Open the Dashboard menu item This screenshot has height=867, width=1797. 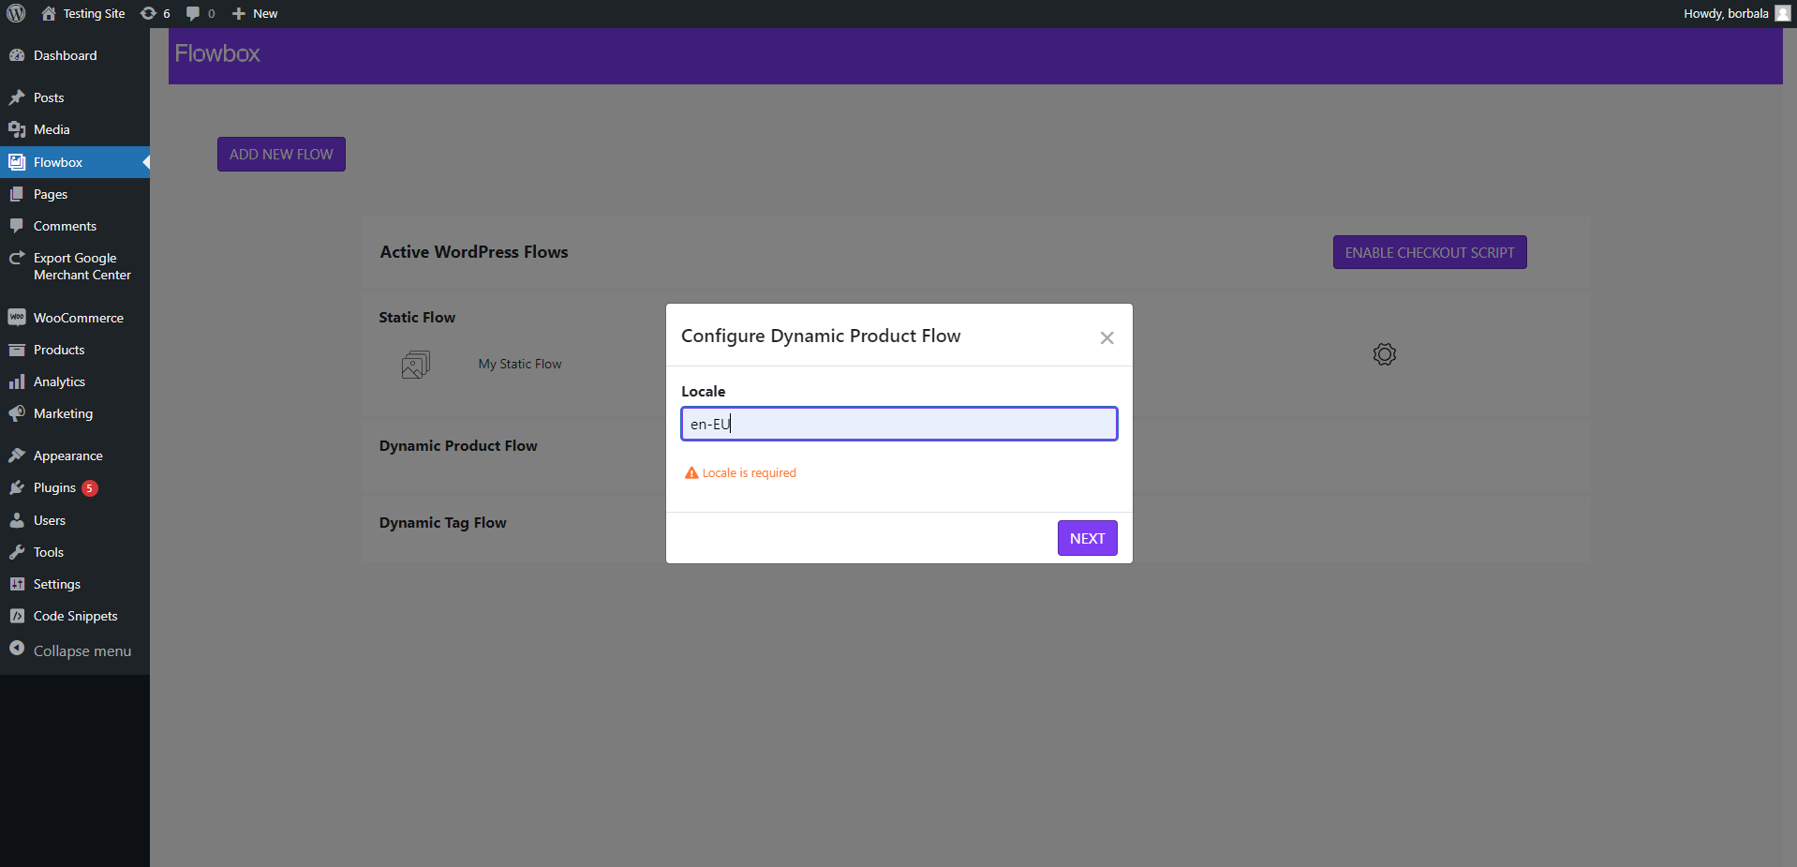click(x=65, y=55)
